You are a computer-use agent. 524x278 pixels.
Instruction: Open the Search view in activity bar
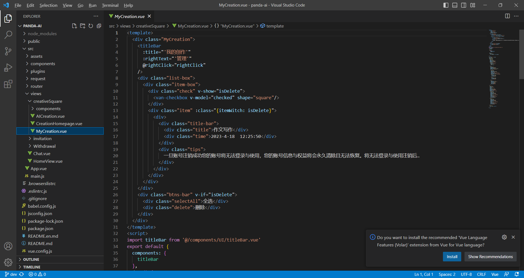coord(8,35)
